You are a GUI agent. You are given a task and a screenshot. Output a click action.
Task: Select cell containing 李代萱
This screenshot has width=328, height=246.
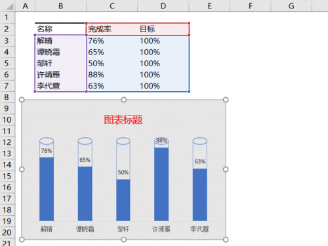pyautogui.click(x=60, y=86)
